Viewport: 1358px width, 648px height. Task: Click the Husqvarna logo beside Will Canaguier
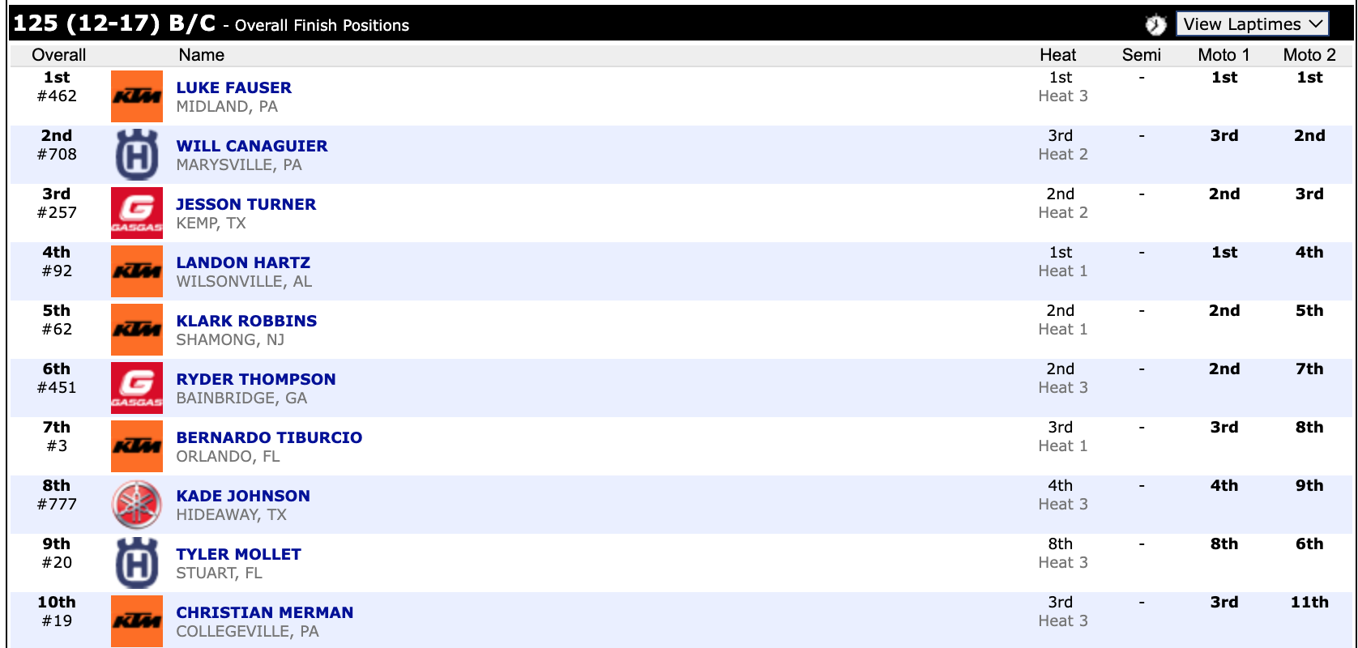137,155
